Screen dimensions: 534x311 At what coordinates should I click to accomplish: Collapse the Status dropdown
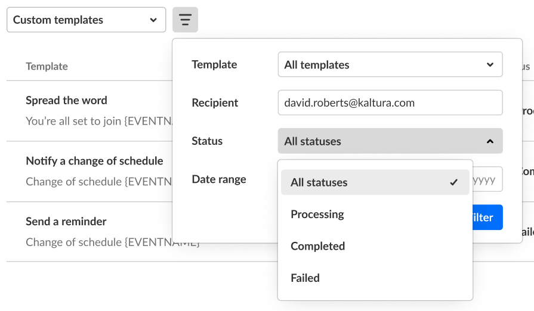tap(390, 141)
